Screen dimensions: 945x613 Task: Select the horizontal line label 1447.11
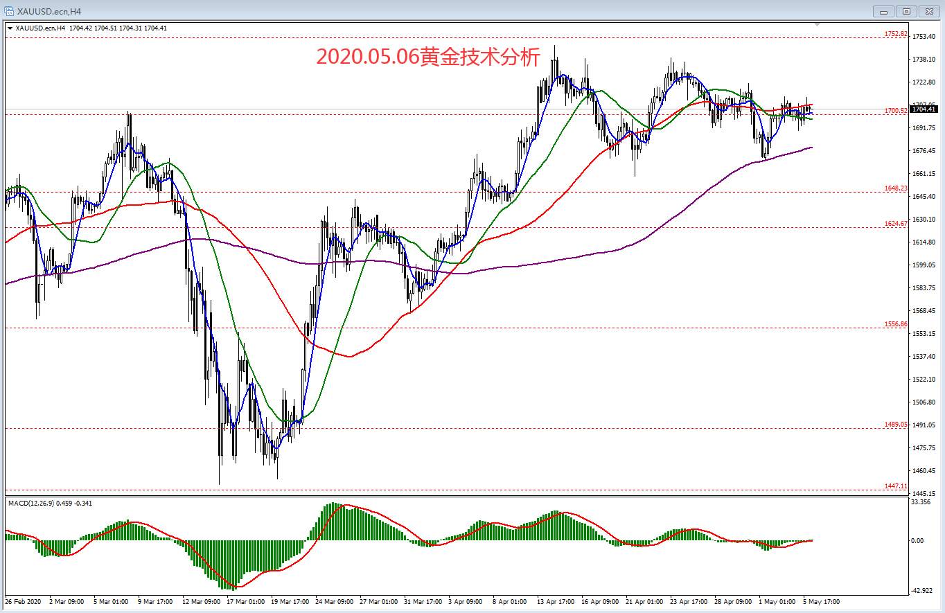click(896, 486)
